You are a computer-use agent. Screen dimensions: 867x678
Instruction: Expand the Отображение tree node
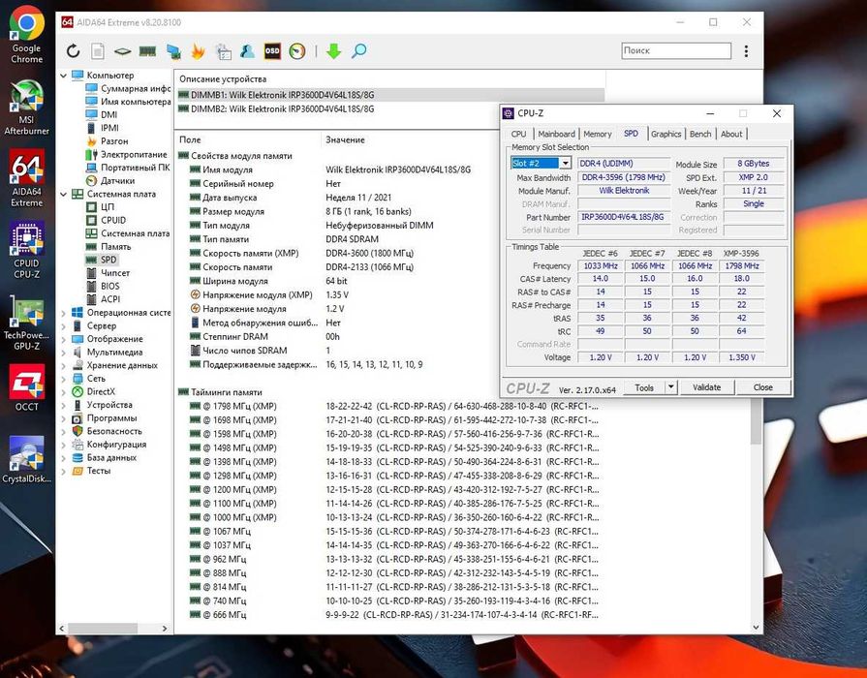tap(63, 339)
